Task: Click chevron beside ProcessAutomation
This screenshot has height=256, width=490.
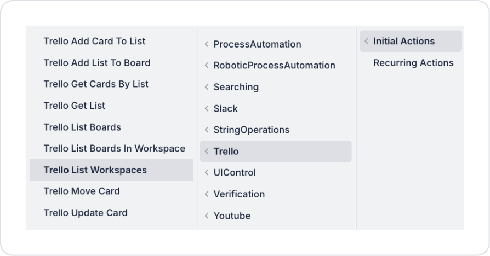Action: click(x=207, y=44)
